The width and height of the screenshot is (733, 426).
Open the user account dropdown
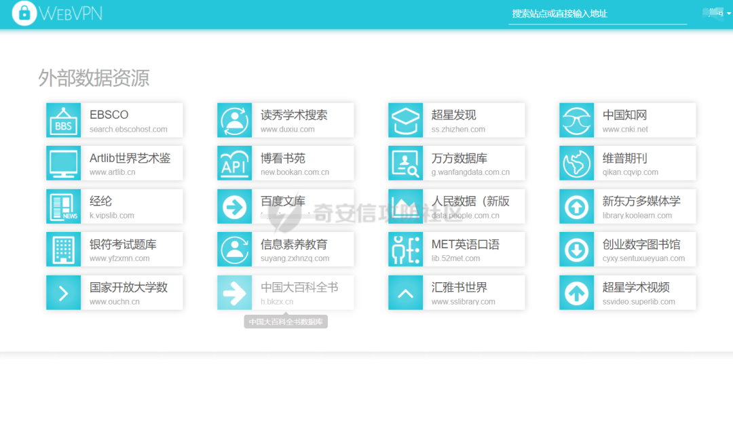tap(717, 13)
